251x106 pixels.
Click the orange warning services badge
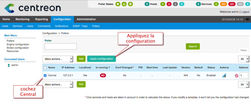(x=223, y=4)
